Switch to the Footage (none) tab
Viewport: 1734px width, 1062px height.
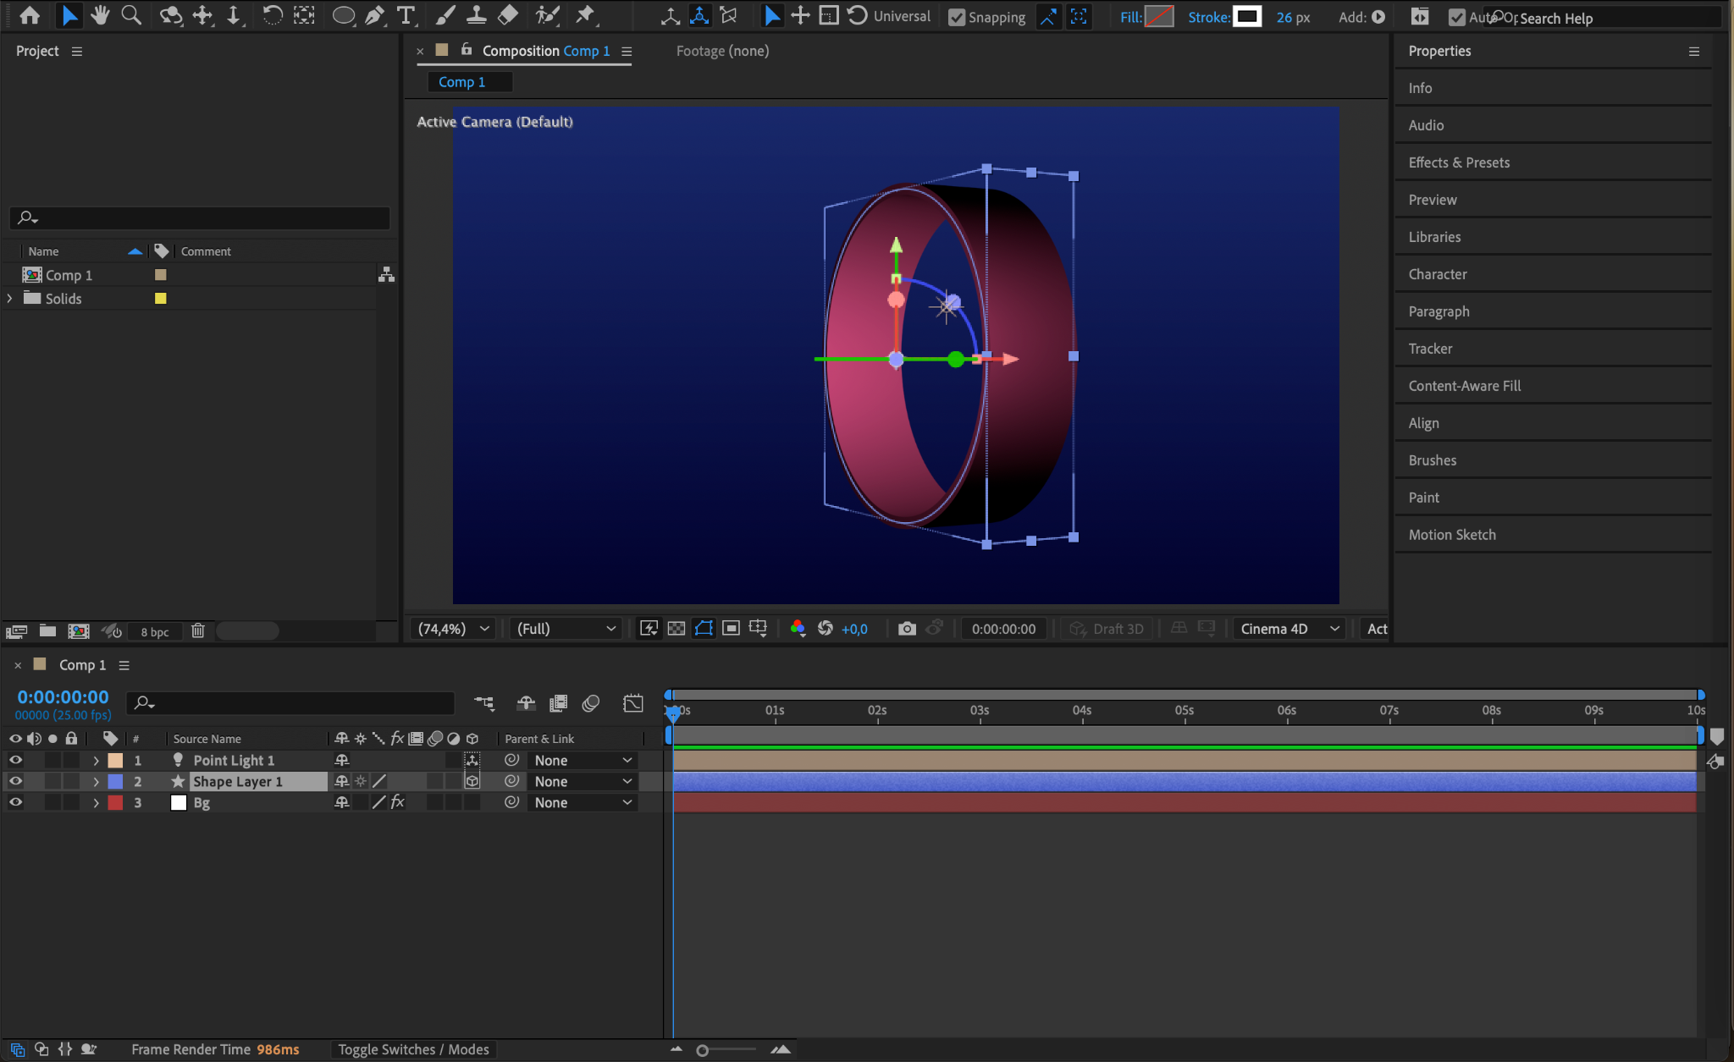coord(722,51)
